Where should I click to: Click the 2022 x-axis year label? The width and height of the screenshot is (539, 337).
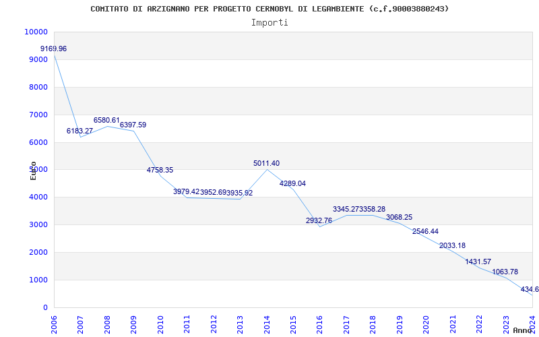[x=479, y=324]
